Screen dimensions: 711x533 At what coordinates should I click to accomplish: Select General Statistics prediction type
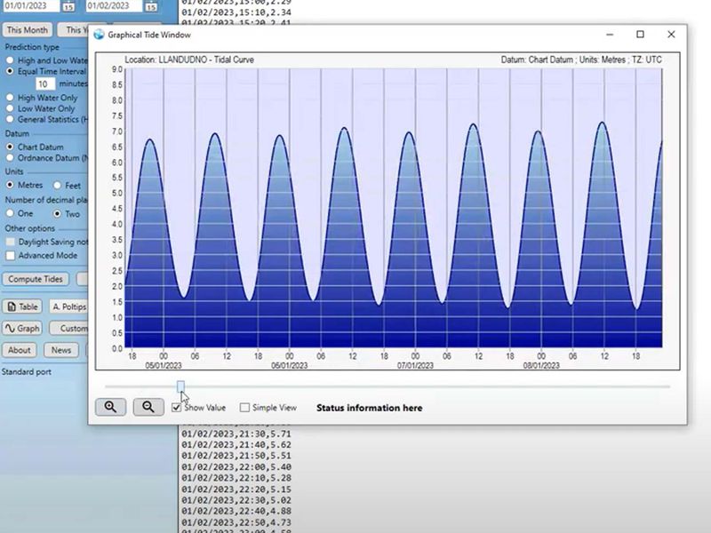coord(10,119)
